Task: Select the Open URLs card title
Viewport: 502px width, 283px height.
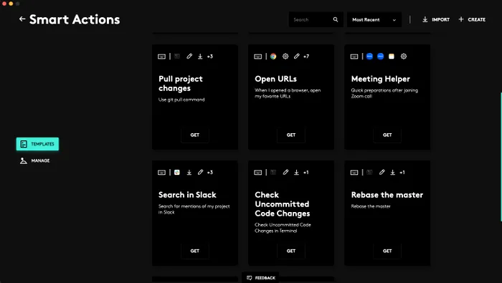Action: click(x=275, y=79)
